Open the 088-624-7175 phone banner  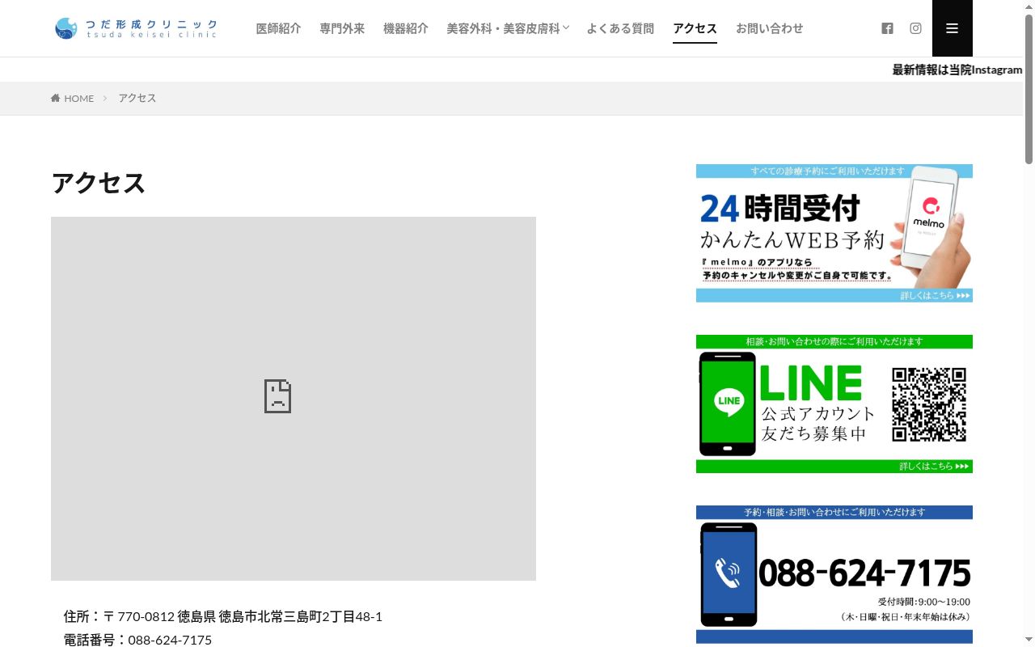click(834, 574)
